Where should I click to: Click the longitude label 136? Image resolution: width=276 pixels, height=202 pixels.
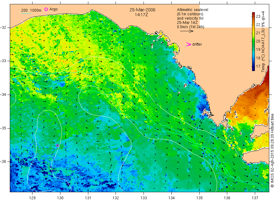227,198
